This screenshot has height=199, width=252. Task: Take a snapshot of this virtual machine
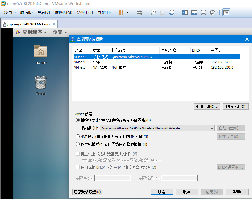(x=153, y=12)
